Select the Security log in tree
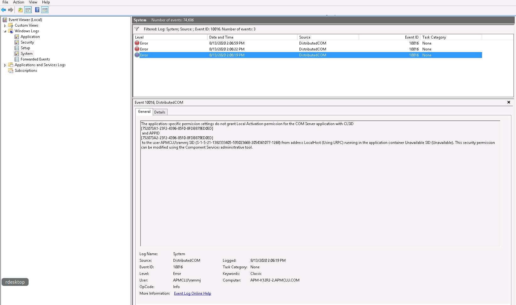Screen dimensions: 516x305 click(27, 42)
